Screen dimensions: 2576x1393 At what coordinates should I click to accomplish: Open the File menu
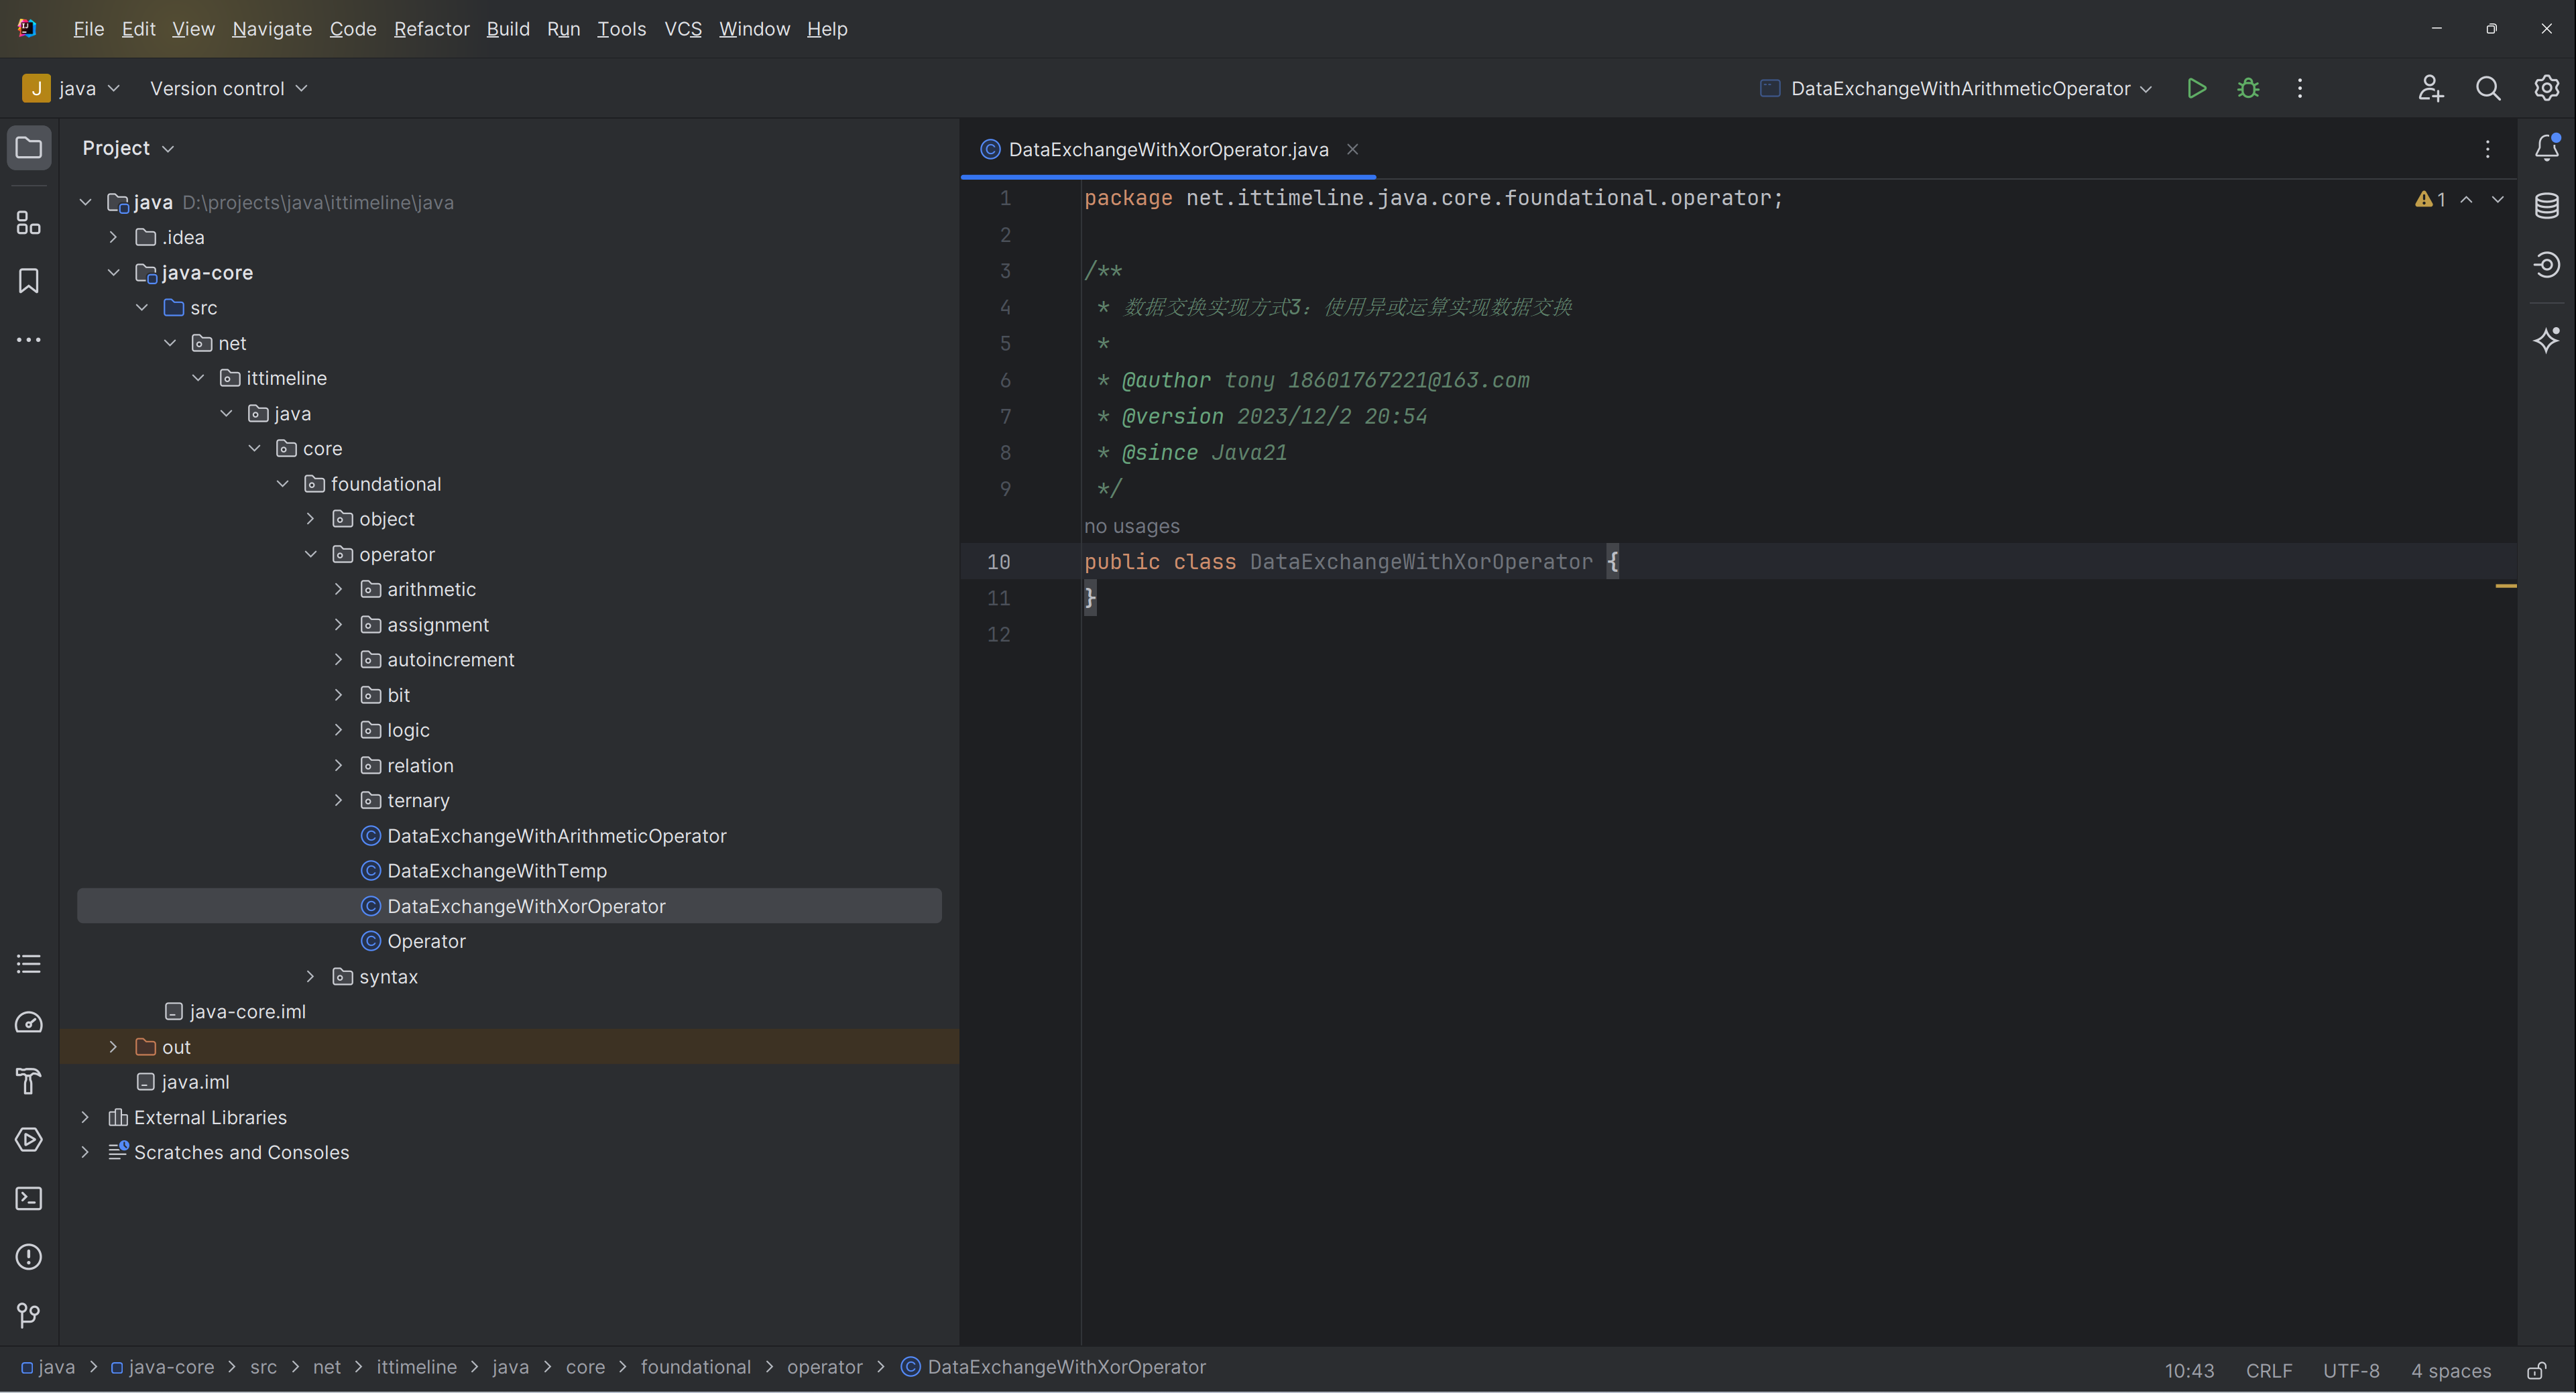[x=88, y=29]
